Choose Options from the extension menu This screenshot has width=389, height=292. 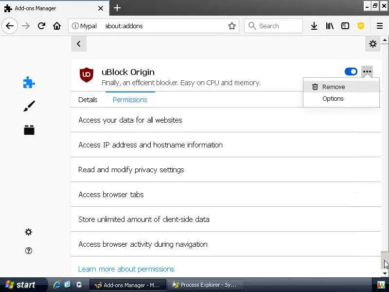point(341,99)
